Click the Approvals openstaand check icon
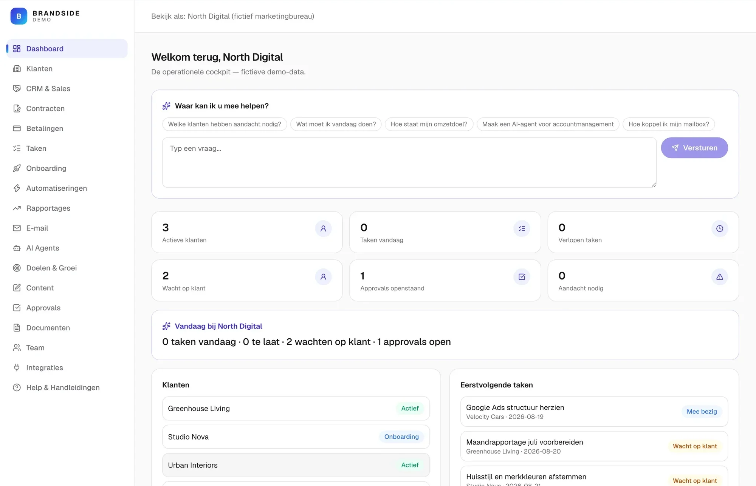Screen dimensions: 756x486 522,277
